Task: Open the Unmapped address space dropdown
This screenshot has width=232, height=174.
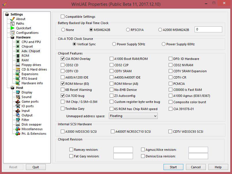Action: click(133, 116)
